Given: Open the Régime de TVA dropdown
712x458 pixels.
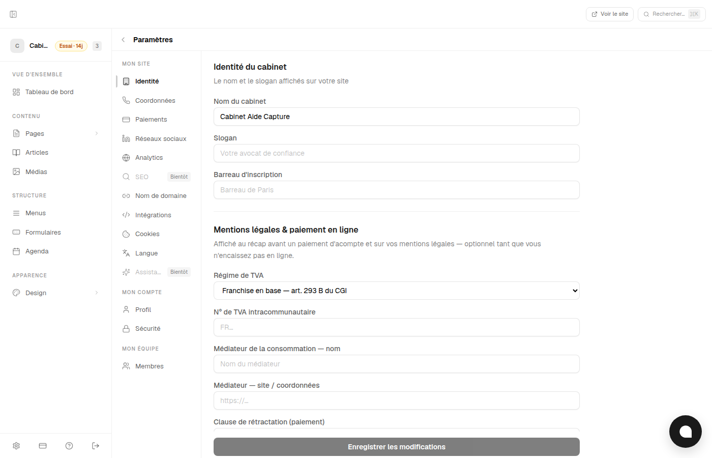Looking at the screenshot, I should [397, 291].
